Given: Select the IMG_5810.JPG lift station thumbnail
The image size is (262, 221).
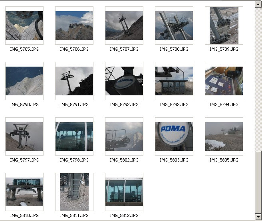Looking at the screenshot, I should [x=24, y=192].
